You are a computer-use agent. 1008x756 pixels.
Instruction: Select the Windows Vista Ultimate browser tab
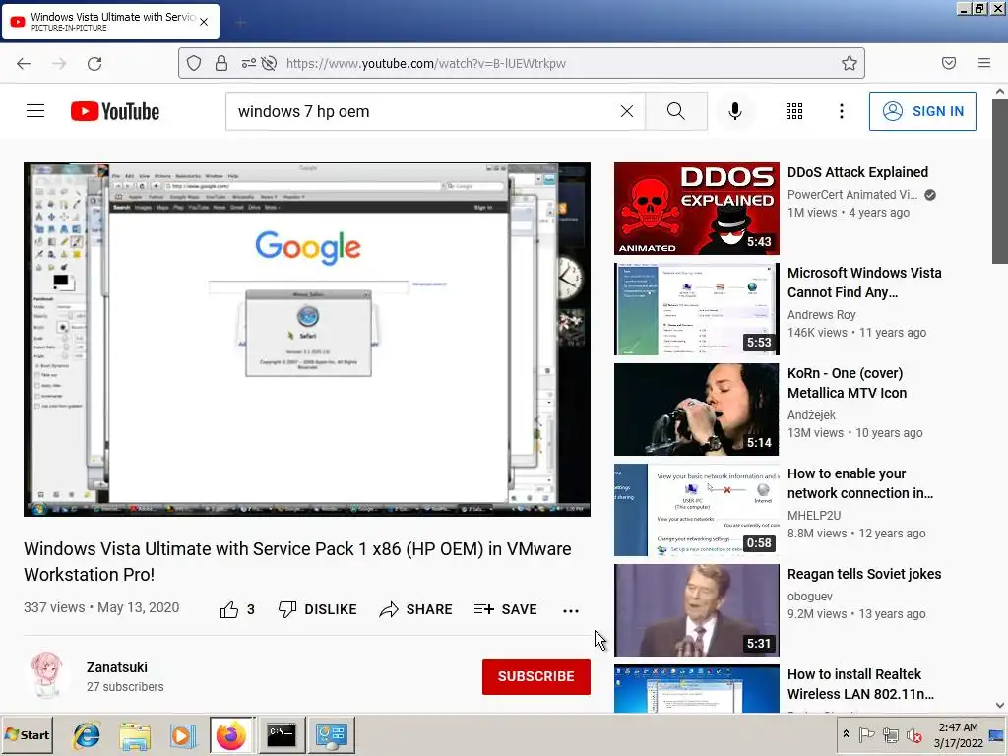pos(110,22)
